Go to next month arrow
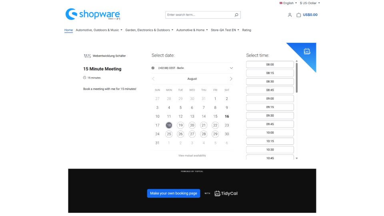Viewport: 384px width, 216px height. pos(231,79)
